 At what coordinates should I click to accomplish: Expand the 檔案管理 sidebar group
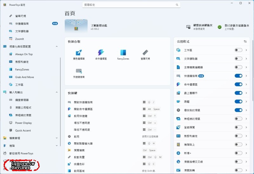57,138
